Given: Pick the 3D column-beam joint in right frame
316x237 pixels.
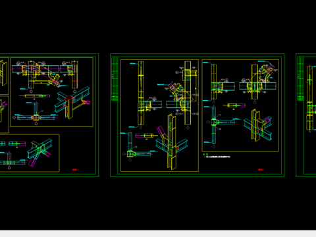Looking at the screenshot, I should click(258, 126).
